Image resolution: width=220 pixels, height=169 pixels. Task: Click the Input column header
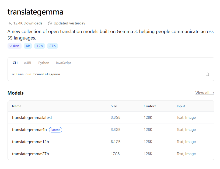point(181,106)
